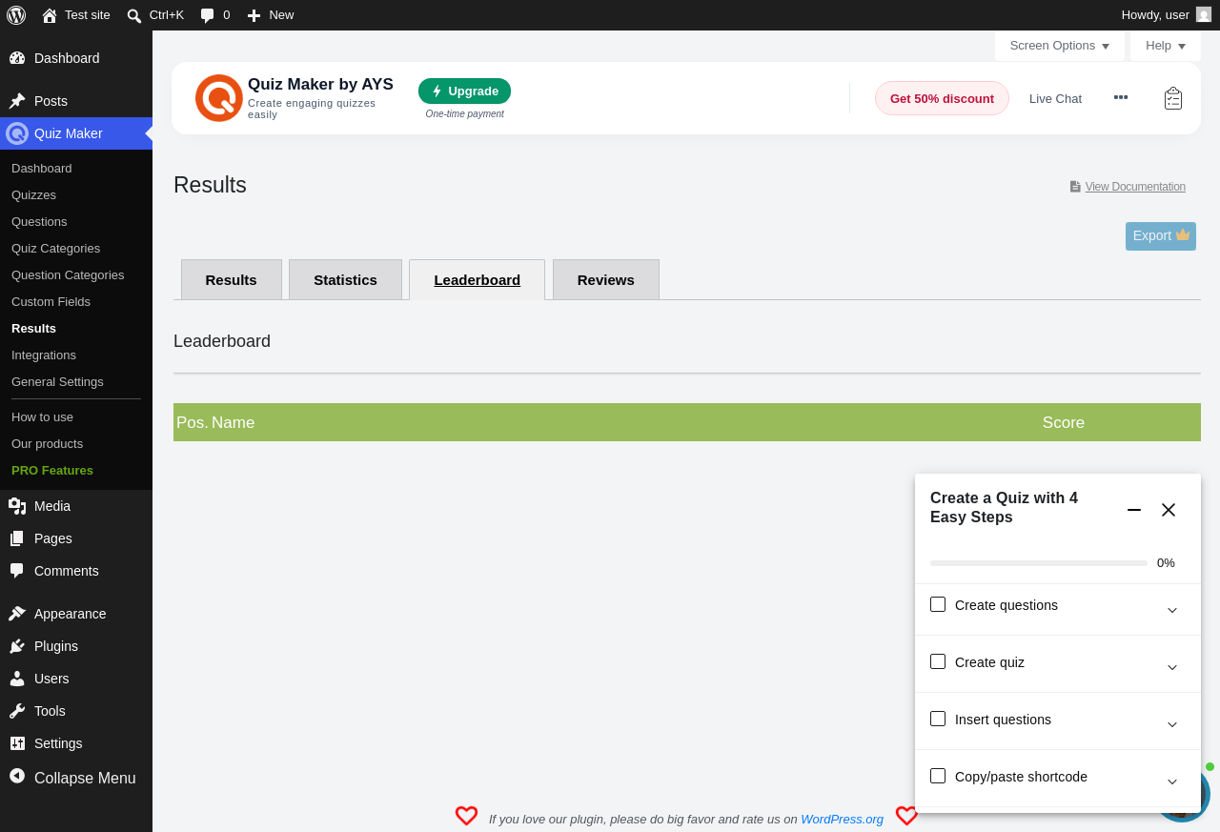Viewport: 1220px width, 832px height.
Task: Open Our products submenu item
Action: coord(47,444)
